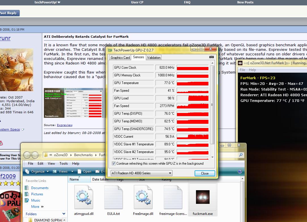The width and height of the screenshot is (307, 222).
Task: Select the EULA.txt file icon
Action: tap(114, 197)
